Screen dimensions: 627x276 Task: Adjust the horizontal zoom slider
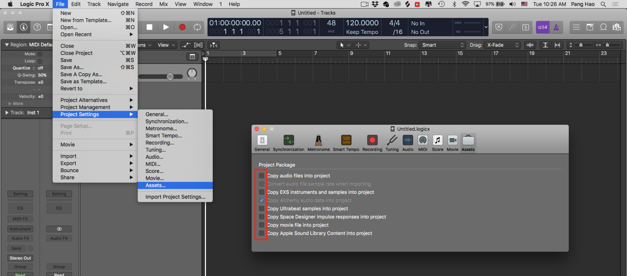pos(607,45)
